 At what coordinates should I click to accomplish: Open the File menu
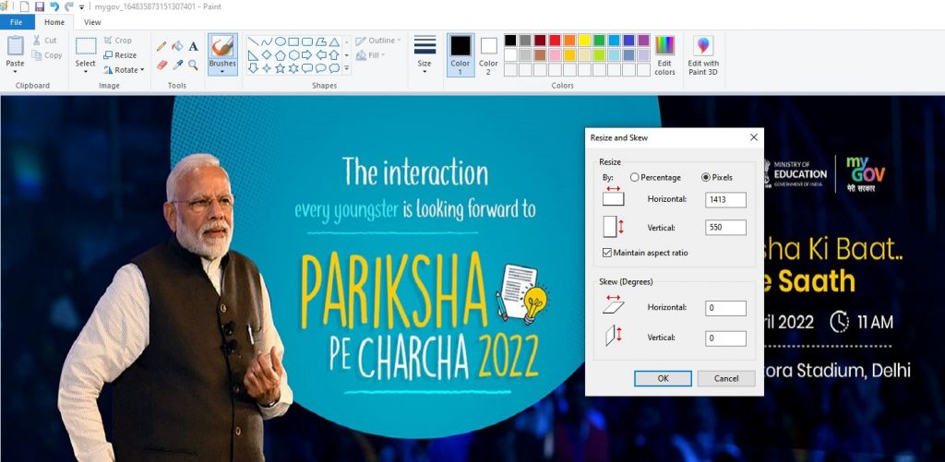[x=17, y=22]
